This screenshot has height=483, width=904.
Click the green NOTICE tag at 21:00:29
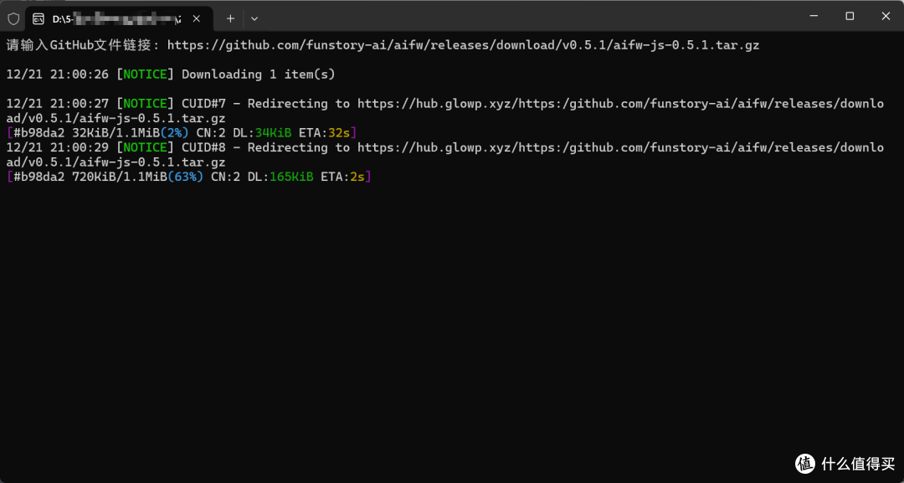click(145, 147)
